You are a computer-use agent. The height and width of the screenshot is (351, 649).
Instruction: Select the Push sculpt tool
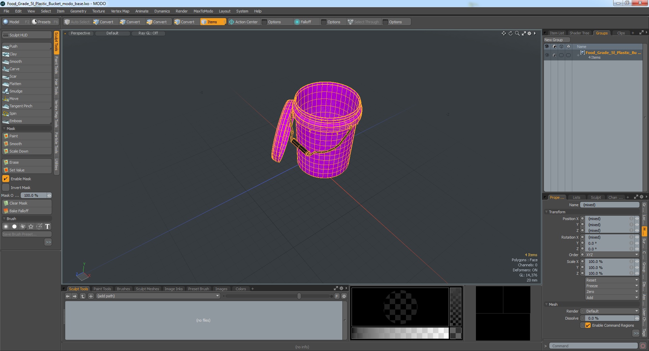[x=27, y=46]
